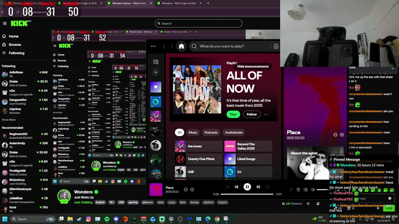This screenshot has height=224, width=399.
Task: Click the clipfarm stream tag
Action: (x=208, y=202)
